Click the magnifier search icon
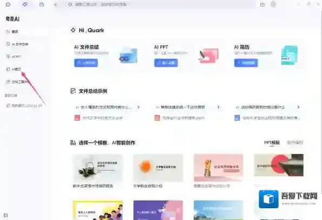The image size is (322, 220). tap(70, 4)
